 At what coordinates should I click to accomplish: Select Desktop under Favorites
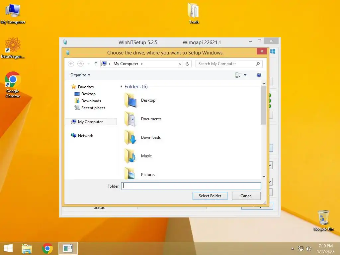pyautogui.click(x=85, y=94)
